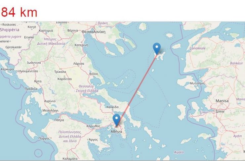Click the Ιωάννινα city label
This screenshot has height=161, width=245.
tap(34, 63)
